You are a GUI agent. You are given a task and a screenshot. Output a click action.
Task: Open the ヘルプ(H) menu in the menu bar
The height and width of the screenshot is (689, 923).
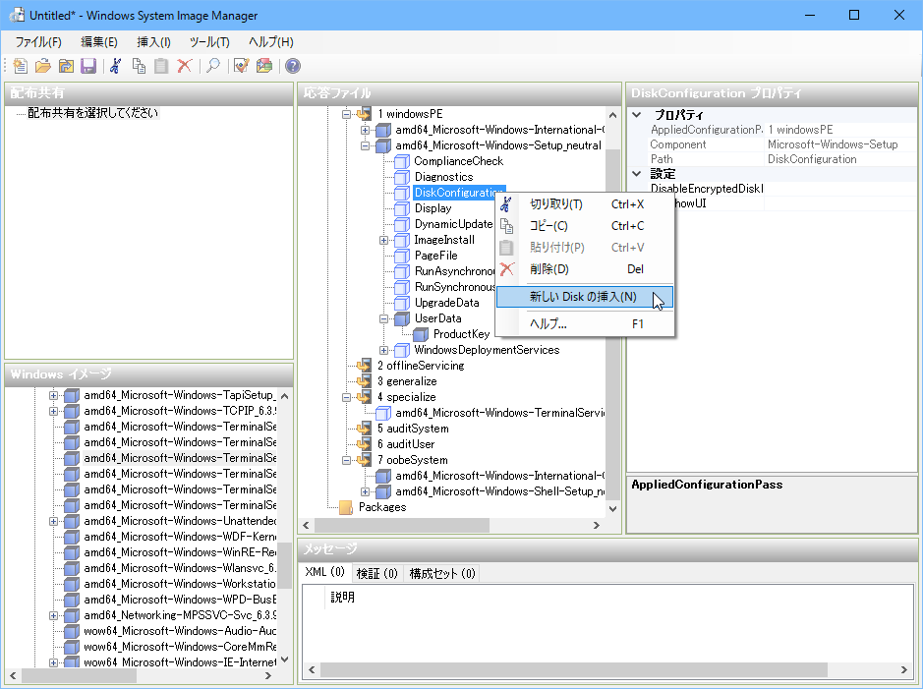point(270,42)
